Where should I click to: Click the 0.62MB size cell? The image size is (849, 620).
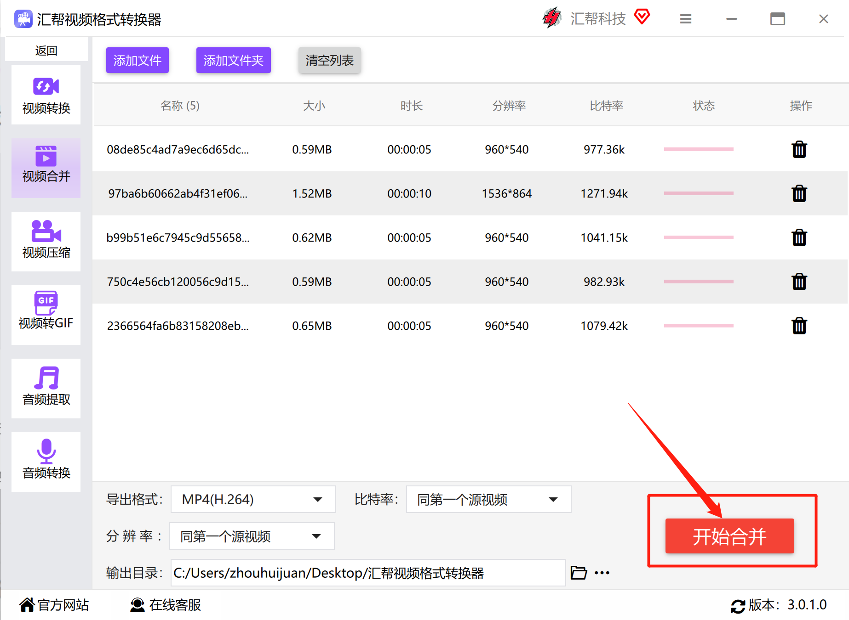[x=312, y=237]
